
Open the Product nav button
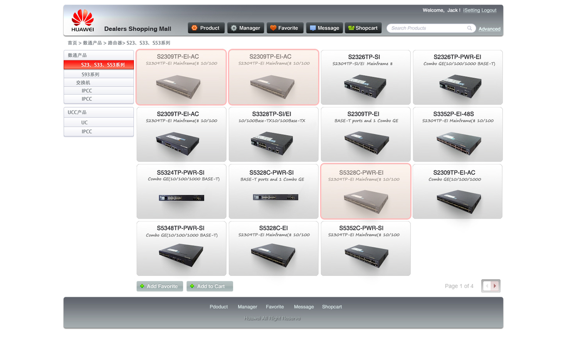click(x=206, y=28)
